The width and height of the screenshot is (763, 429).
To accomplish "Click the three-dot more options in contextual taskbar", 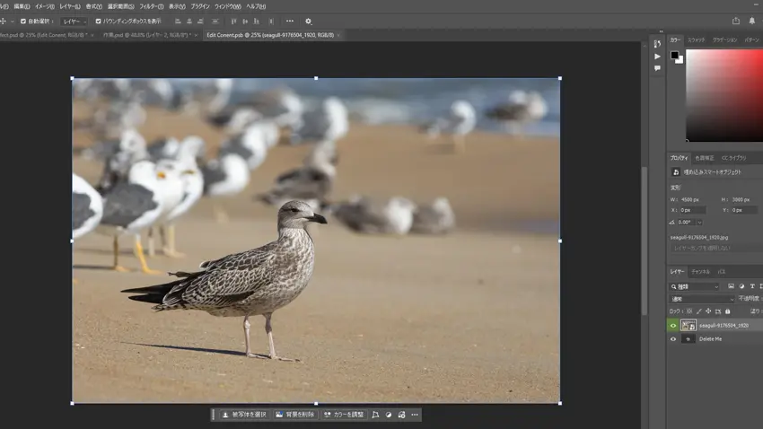I will [415, 415].
